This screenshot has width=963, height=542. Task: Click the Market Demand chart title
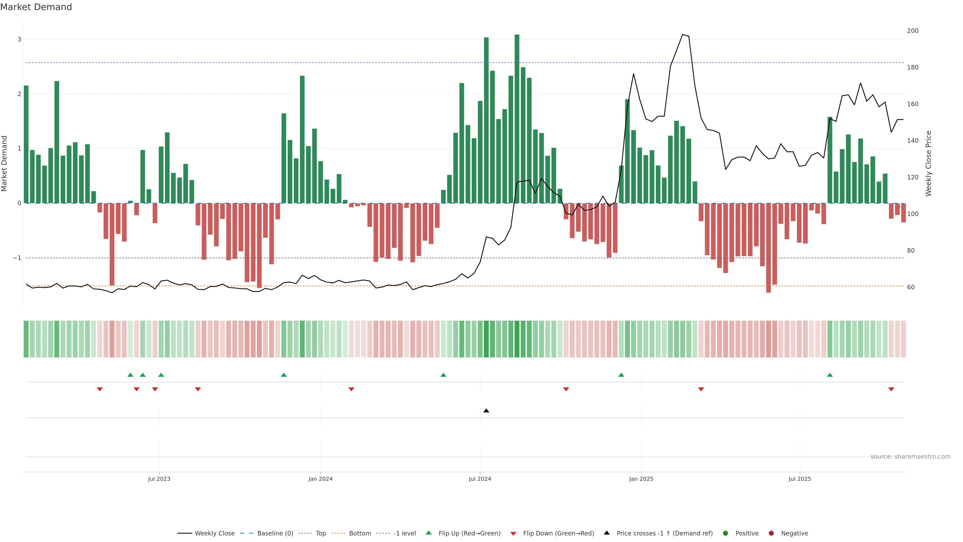click(36, 7)
